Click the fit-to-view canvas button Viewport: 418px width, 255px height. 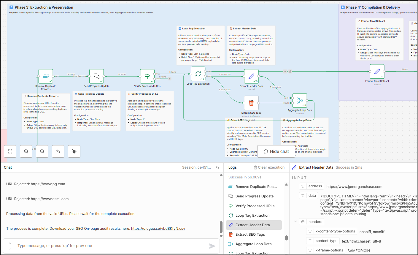[x=10, y=151]
